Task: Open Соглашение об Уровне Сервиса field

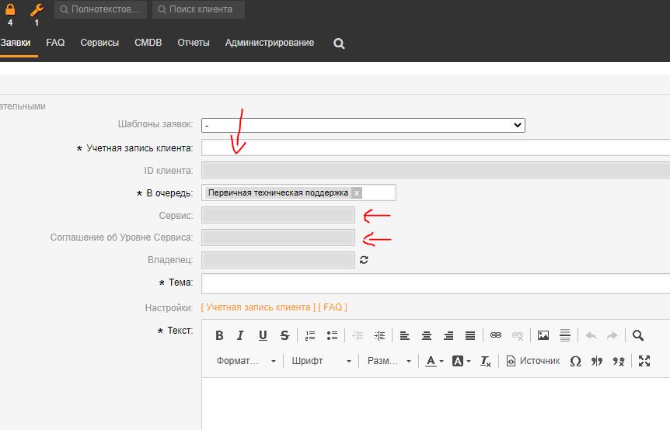Action: tap(278, 238)
